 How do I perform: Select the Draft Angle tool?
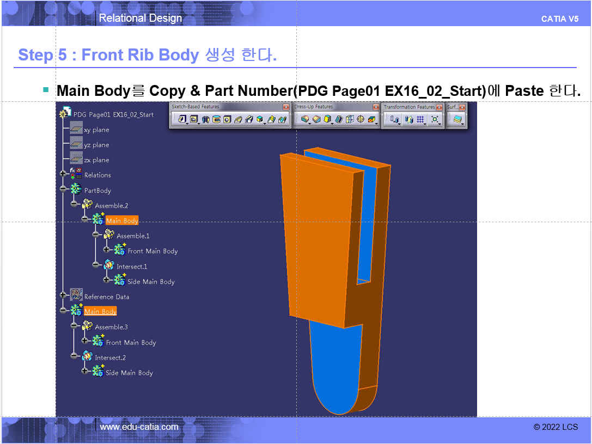(x=327, y=119)
